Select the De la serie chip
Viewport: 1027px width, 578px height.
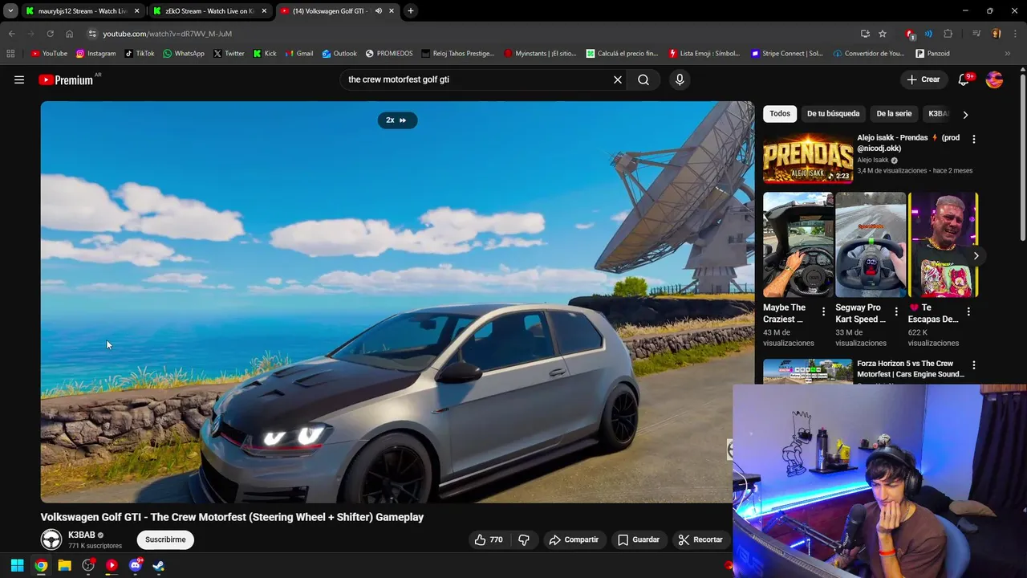(x=894, y=114)
